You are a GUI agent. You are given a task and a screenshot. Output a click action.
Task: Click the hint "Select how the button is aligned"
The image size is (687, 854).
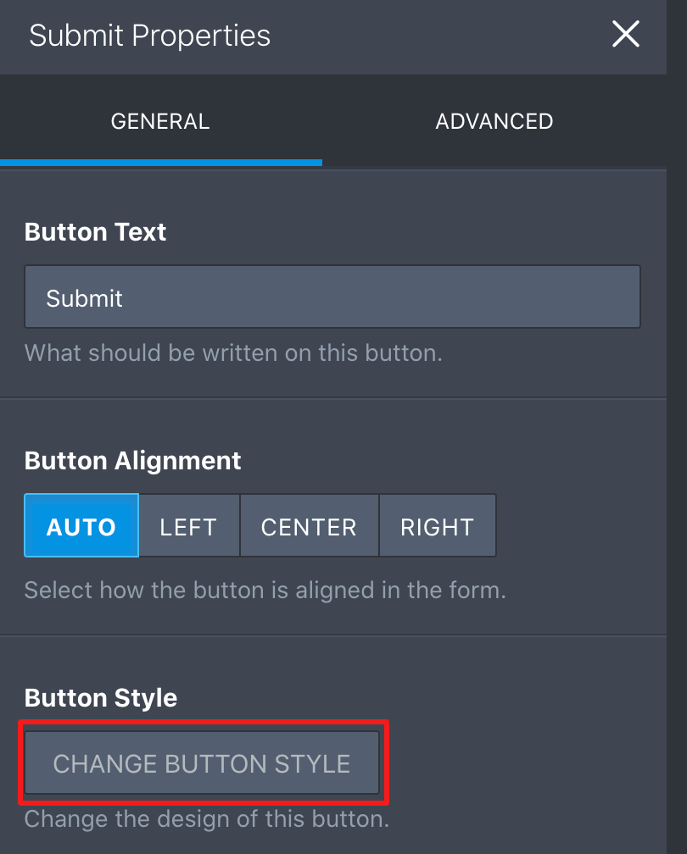pos(265,590)
